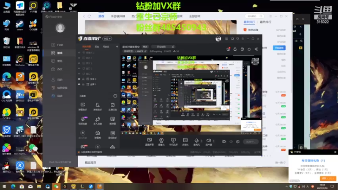Viewport: 338px width, 190px height.
Task: Switch to the first scene tab in source panel
Action: [87, 46]
